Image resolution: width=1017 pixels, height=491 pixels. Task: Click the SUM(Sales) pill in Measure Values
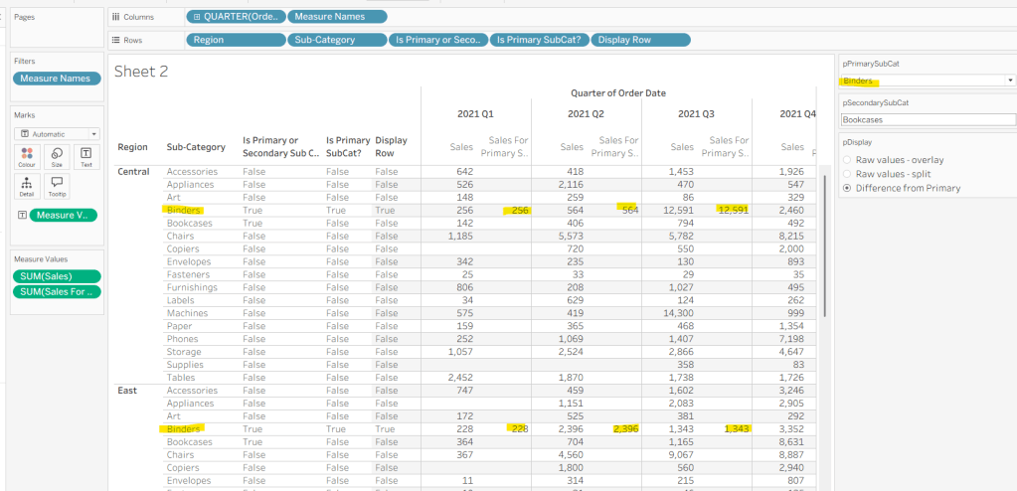coord(57,276)
